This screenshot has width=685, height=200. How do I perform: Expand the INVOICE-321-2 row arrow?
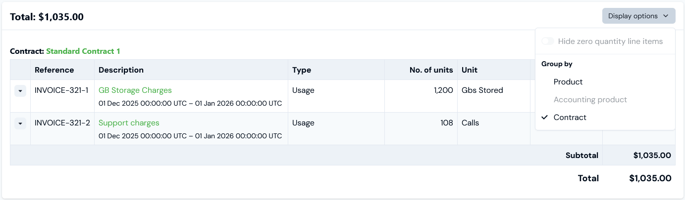[x=20, y=123]
